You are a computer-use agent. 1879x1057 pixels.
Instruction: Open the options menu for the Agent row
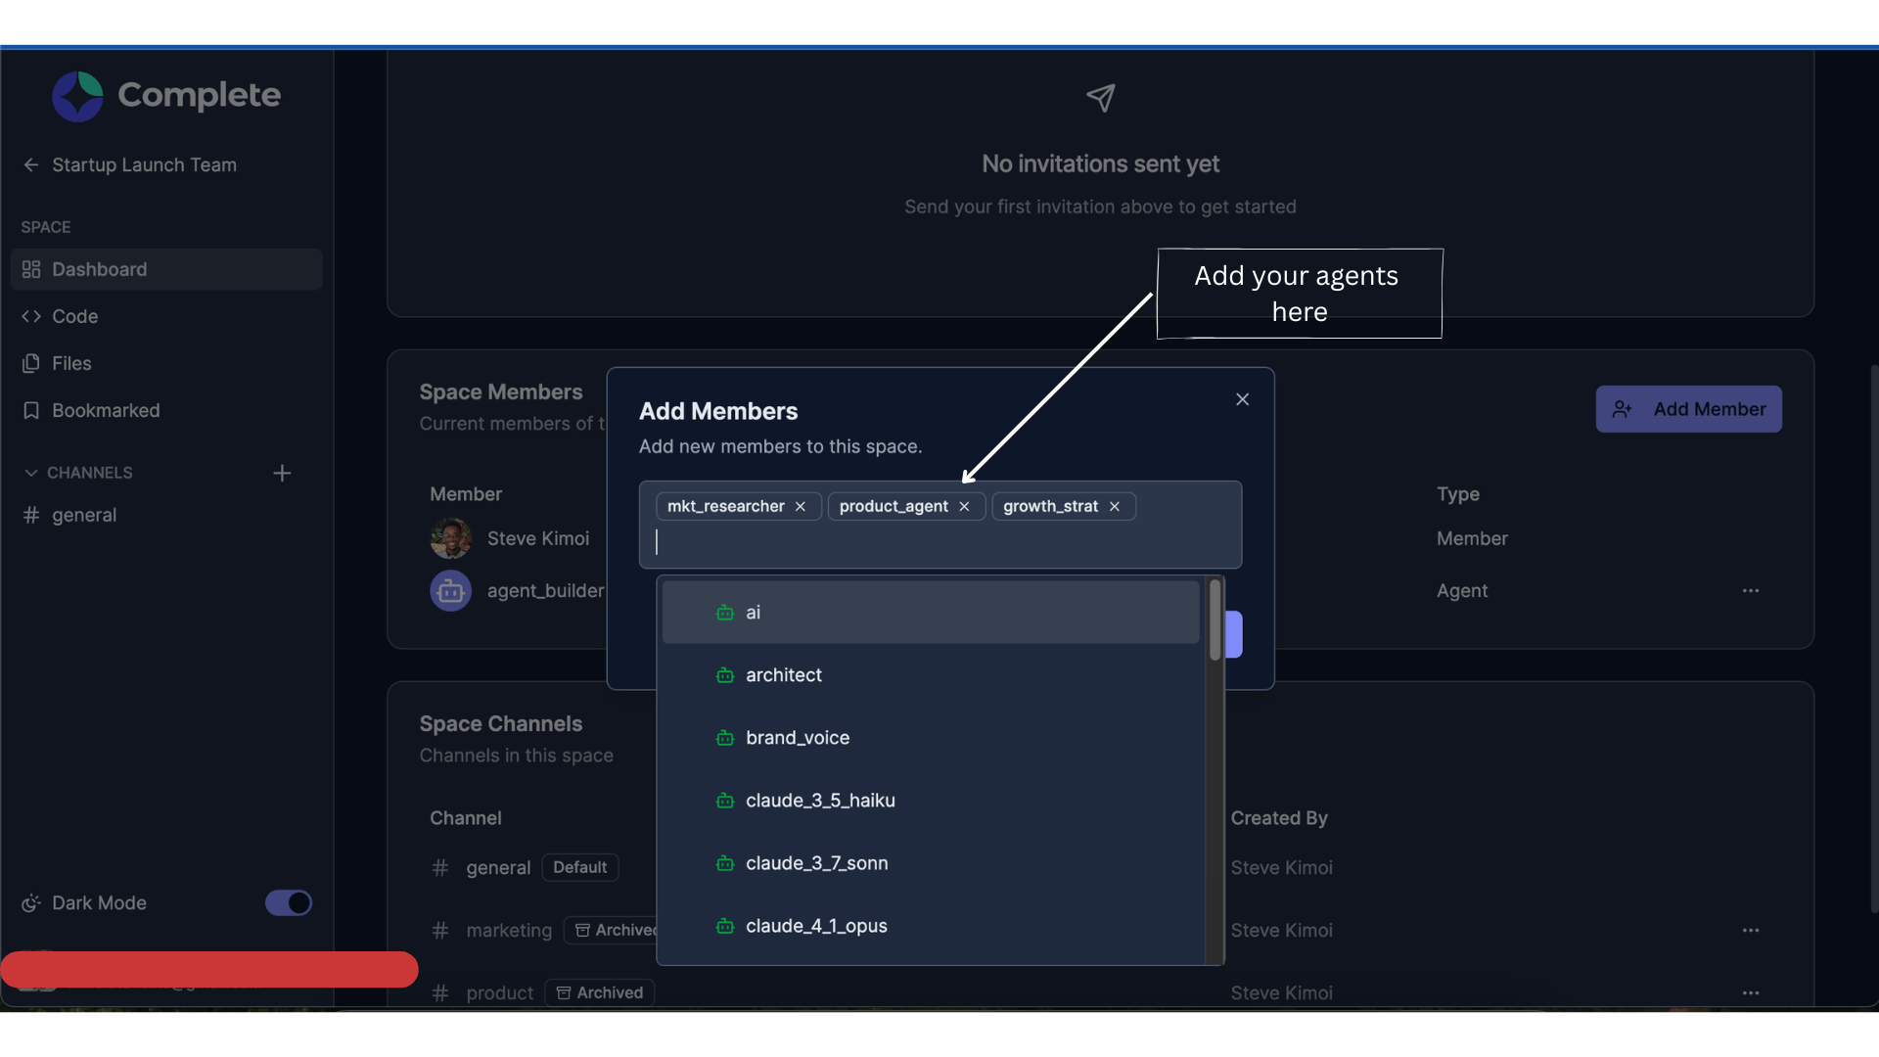tap(1751, 590)
